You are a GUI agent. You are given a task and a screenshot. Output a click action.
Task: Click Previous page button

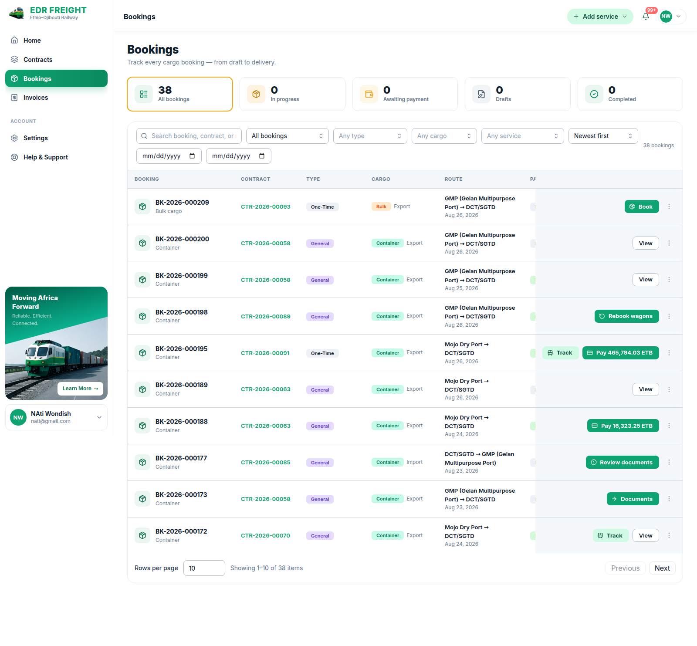tap(625, 568)
